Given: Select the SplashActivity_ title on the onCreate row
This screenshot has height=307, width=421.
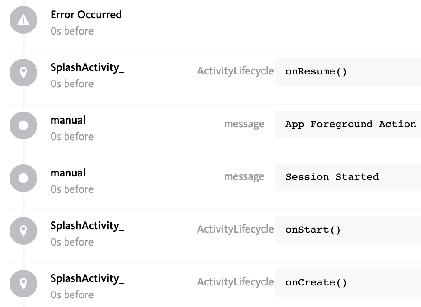Looking at the screenshot, I should pyautogui.click(x=87, y=279).
